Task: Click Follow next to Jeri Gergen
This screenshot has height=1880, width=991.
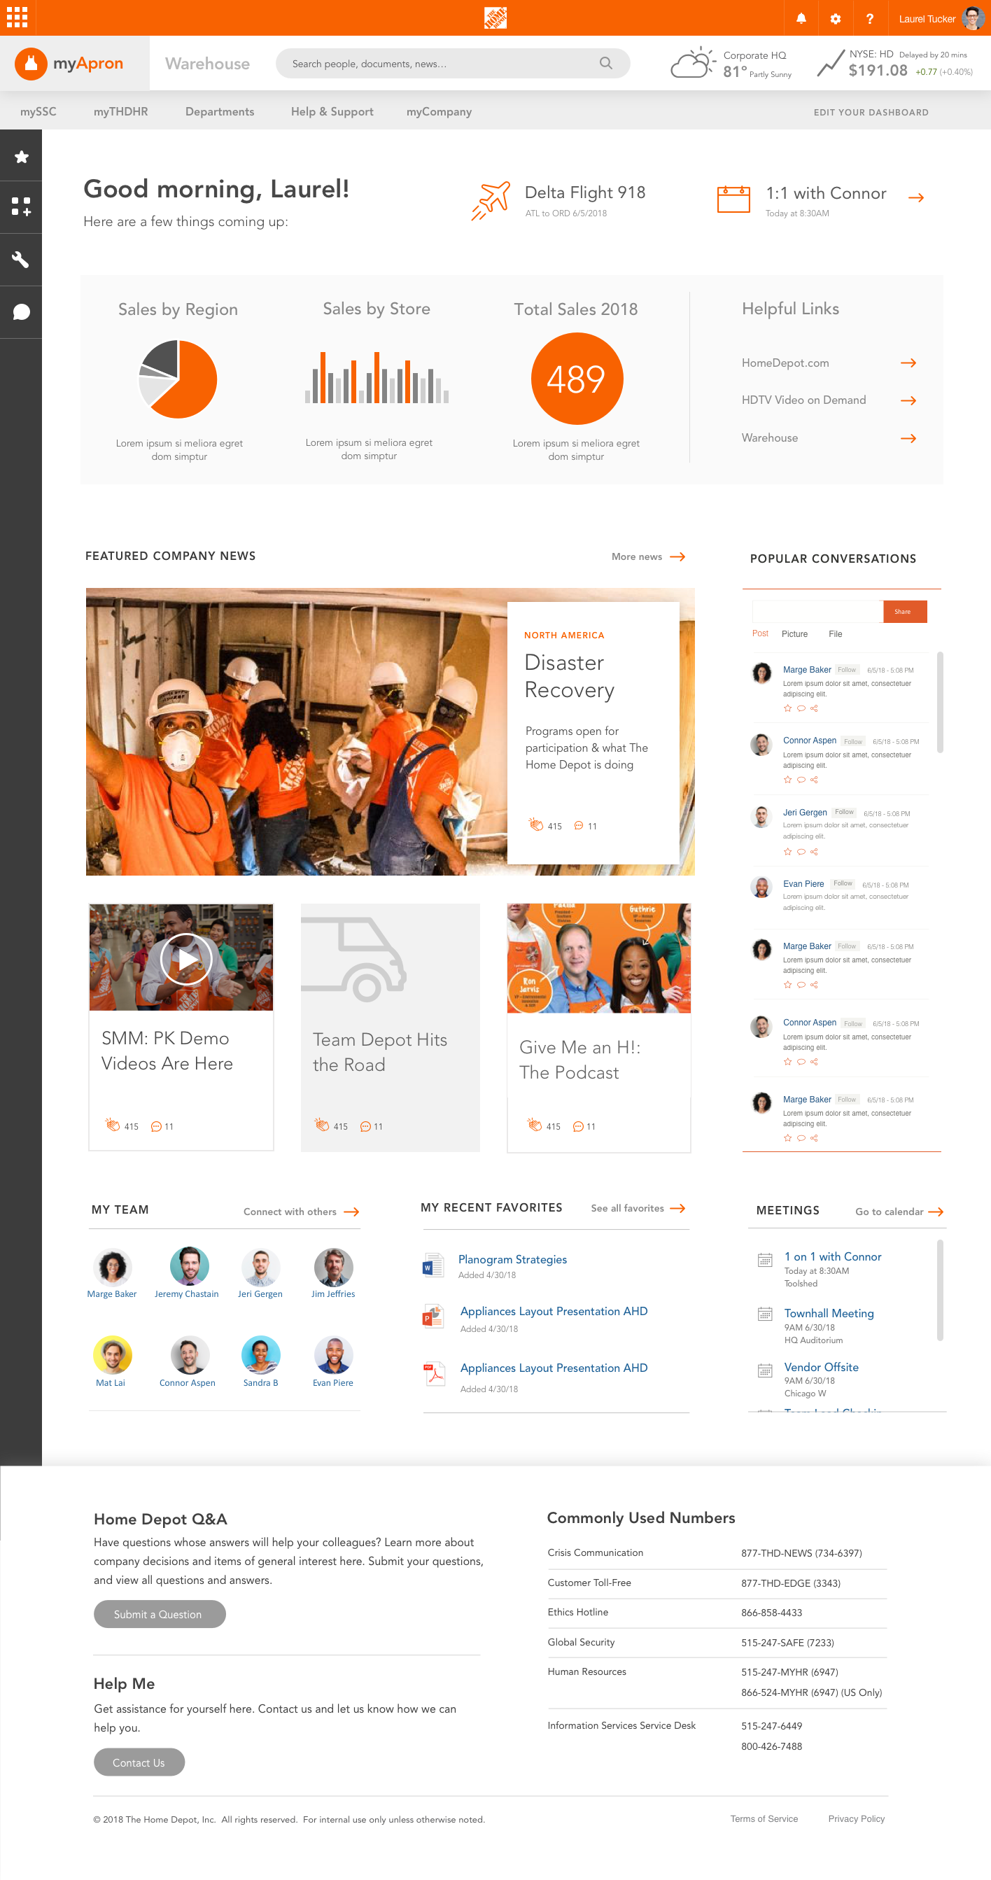Action: [x=844, y=811]
